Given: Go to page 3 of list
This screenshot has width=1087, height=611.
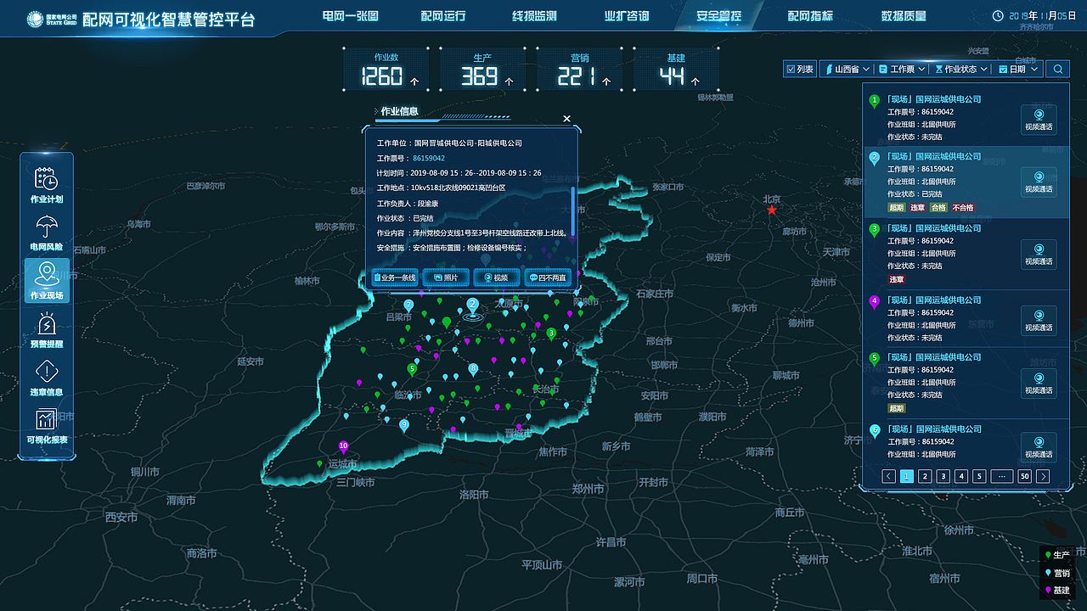Looking at the screenshot, I should (x=943, y=477).
